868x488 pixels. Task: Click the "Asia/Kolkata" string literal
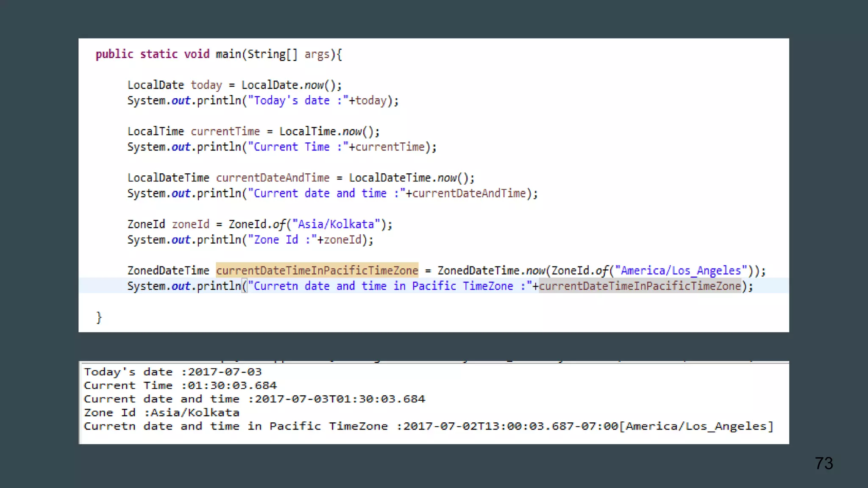336,224
